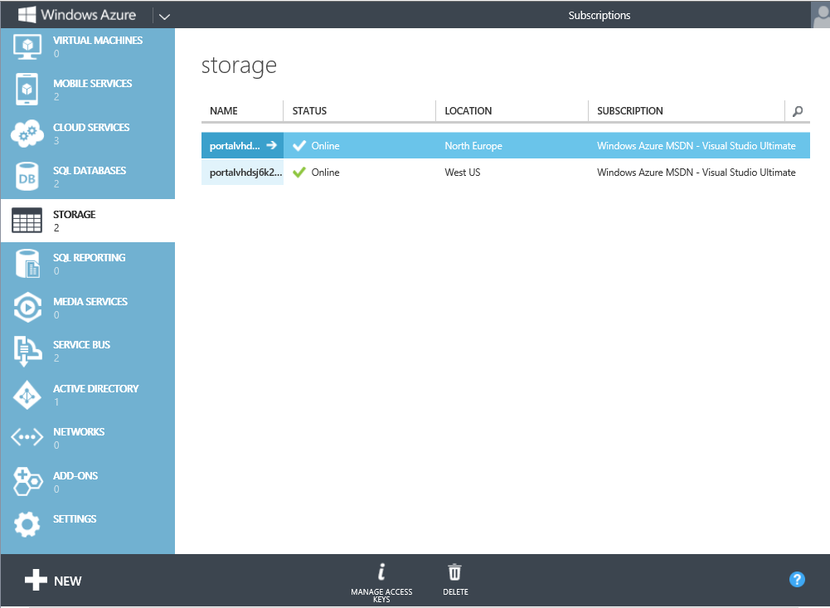Click the Manage Access Keys info icon

(x=381, y=572)
